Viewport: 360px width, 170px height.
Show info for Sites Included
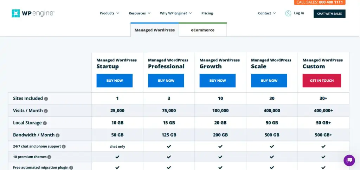coord(46,99)
